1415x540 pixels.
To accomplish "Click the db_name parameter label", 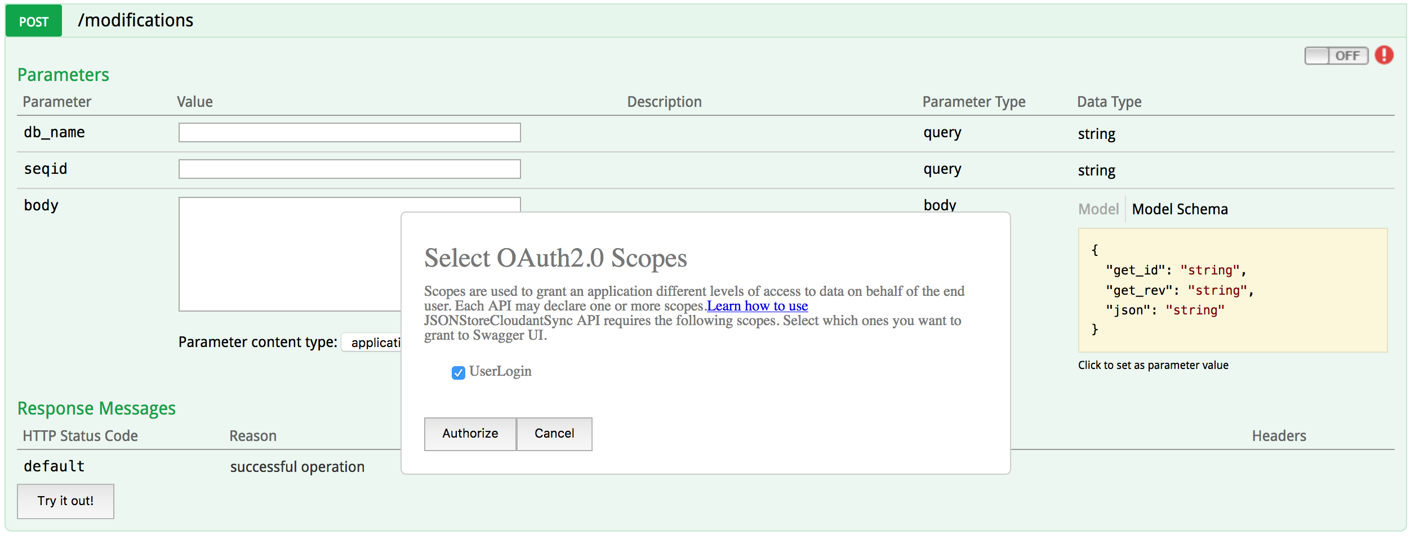I will coord(54,133).
